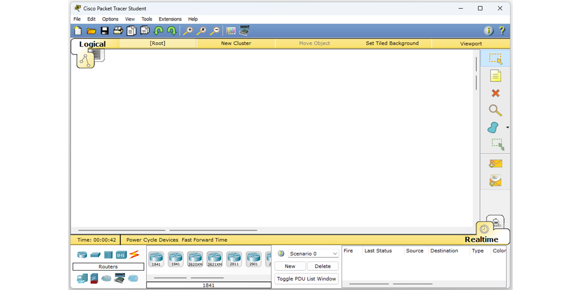Switch to Logical workspace view

(x=92, y=44)
